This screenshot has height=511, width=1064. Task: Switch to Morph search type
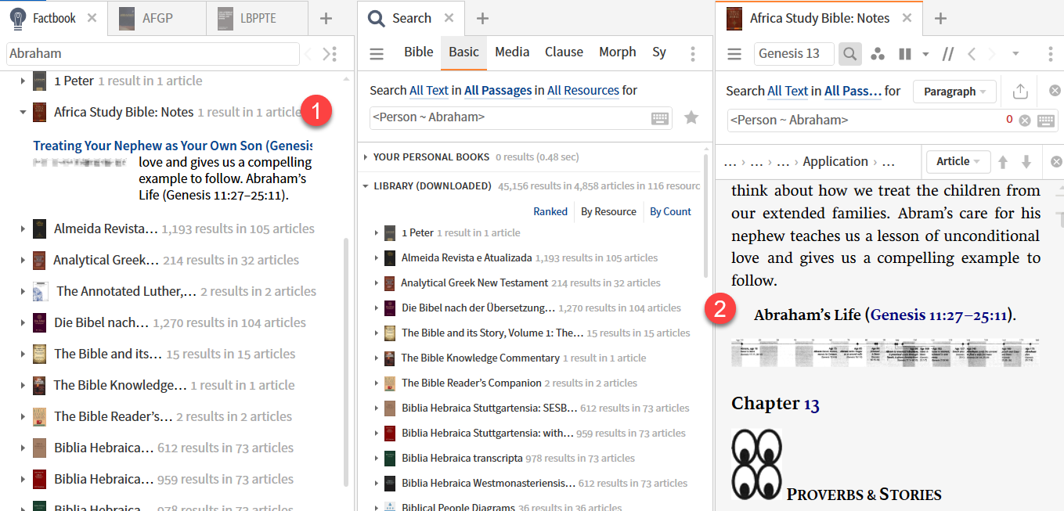tap(618, 52)
